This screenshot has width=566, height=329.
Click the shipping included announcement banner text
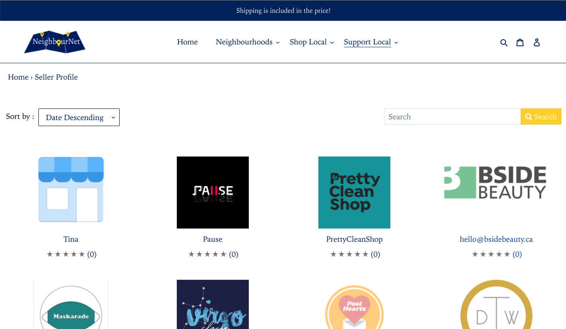283,10
